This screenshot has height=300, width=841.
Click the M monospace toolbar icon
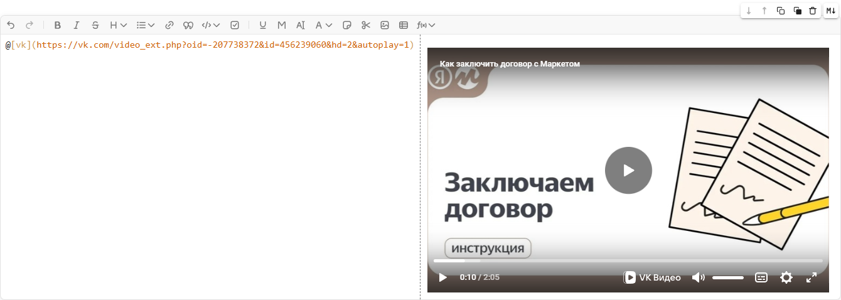(x=282, y=25)
